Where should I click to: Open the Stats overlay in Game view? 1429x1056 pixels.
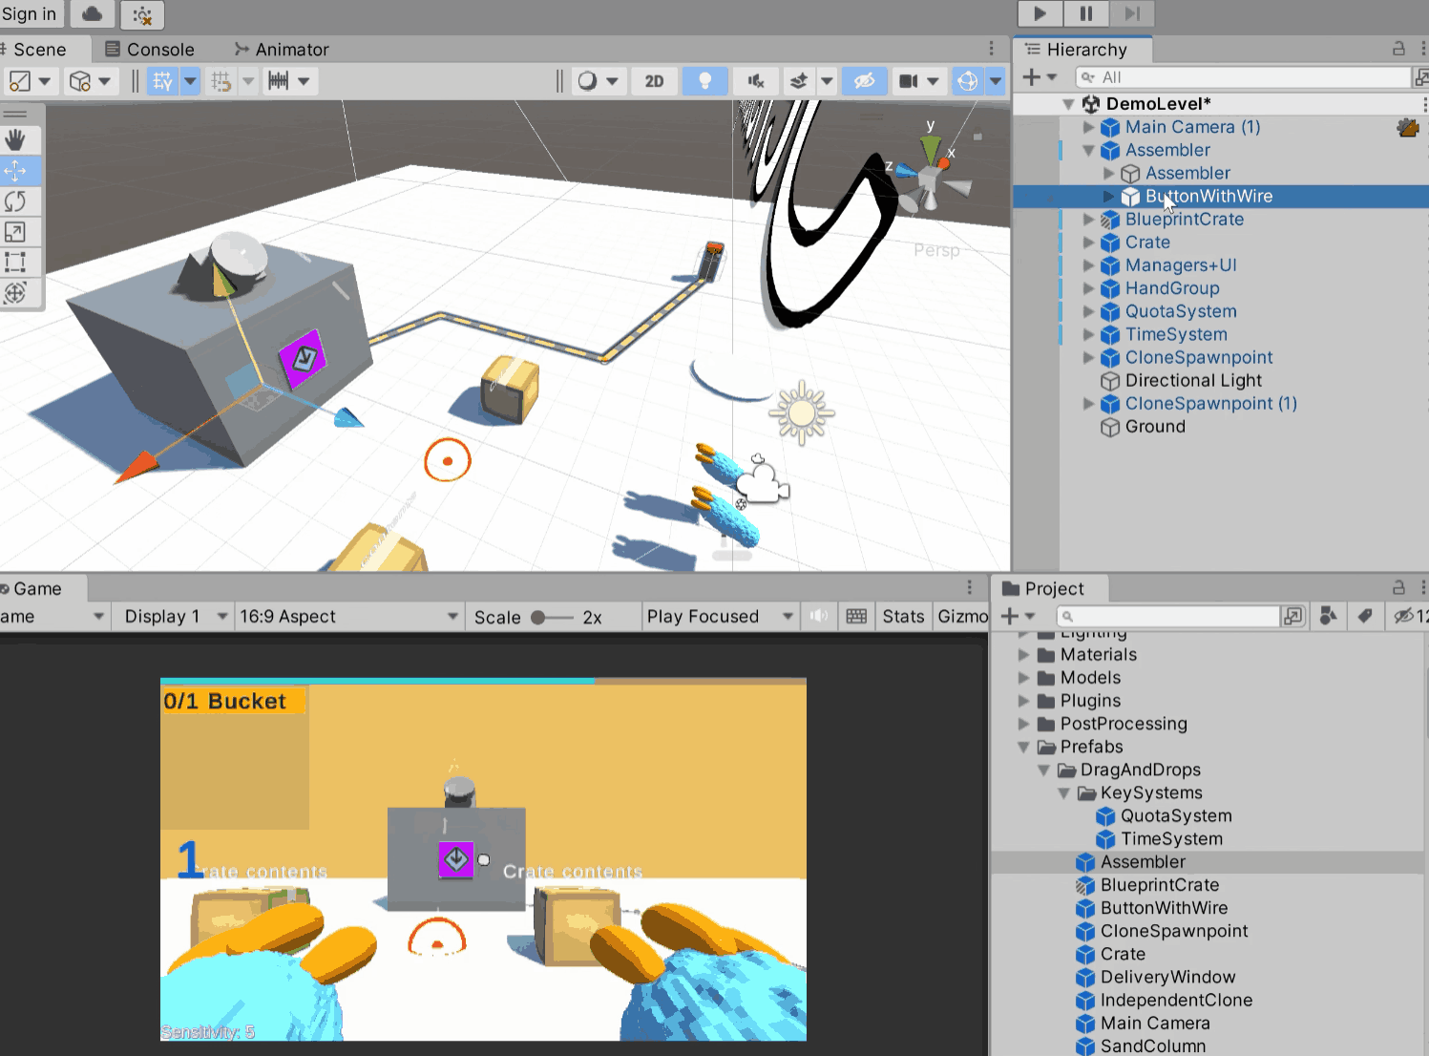click(902, 616)
